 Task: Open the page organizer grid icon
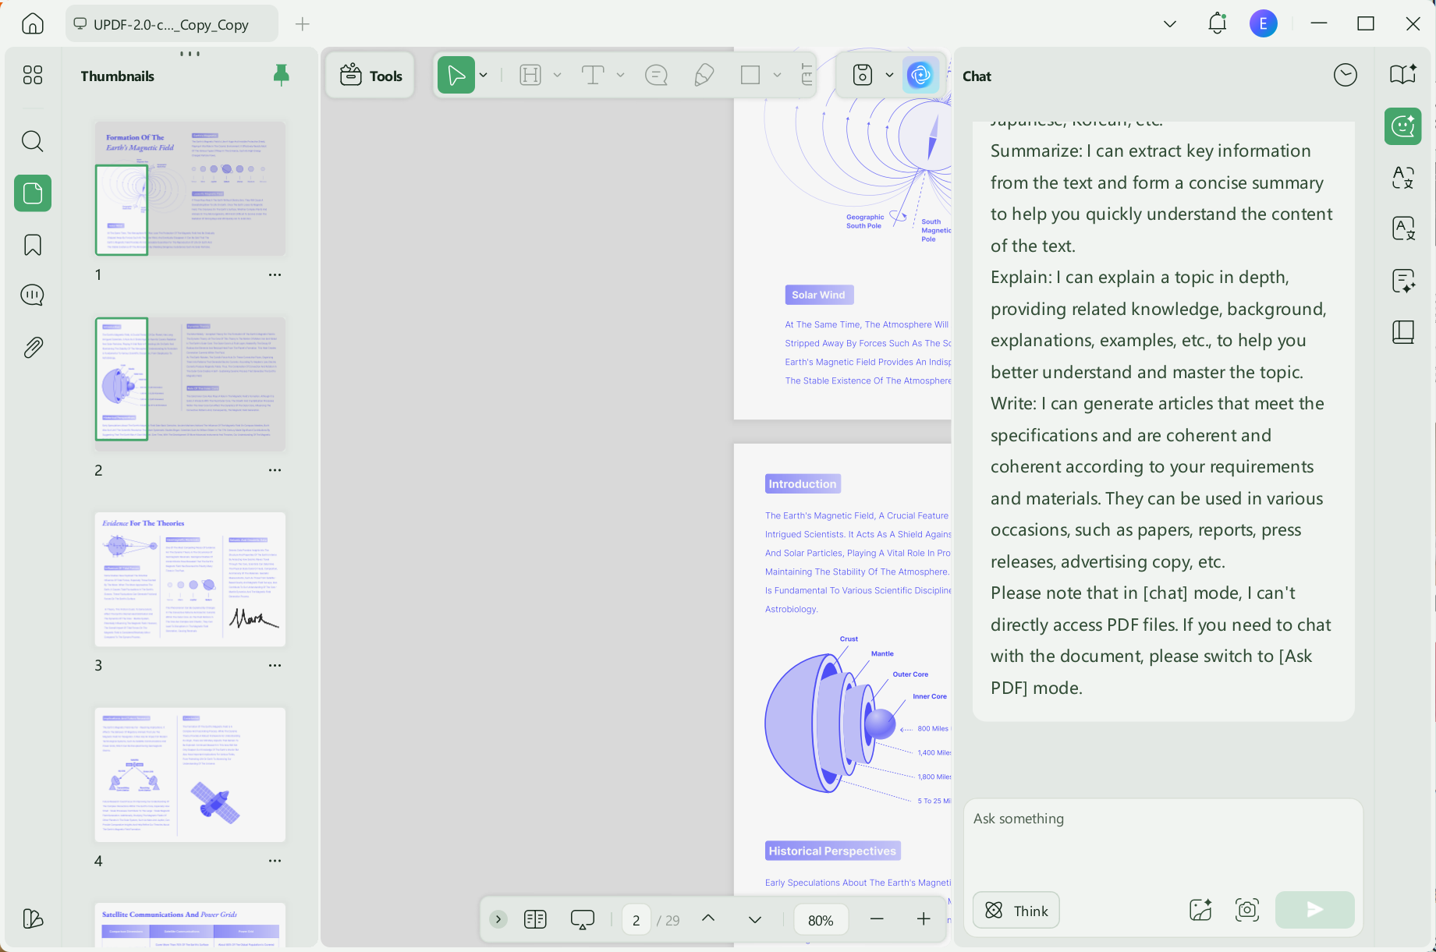[33, 75]
